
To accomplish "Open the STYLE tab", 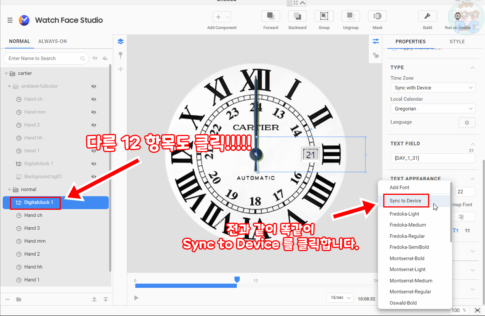I will 457,42.
